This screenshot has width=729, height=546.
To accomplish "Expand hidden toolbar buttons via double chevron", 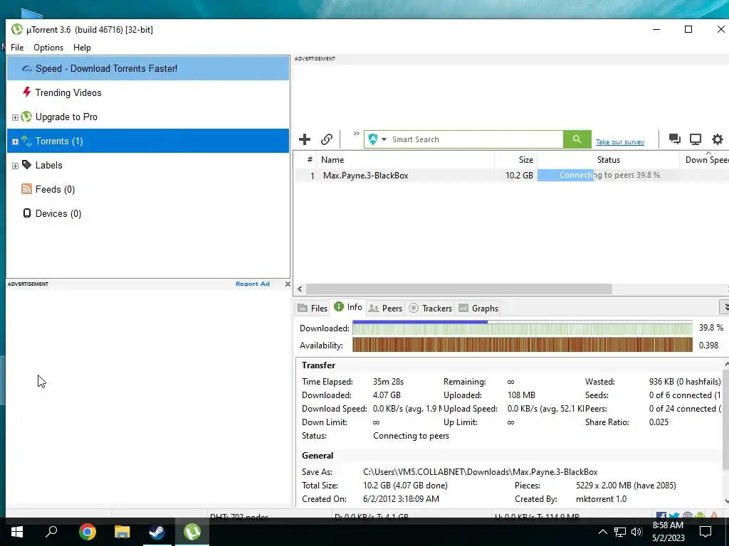I will point(357,134).
